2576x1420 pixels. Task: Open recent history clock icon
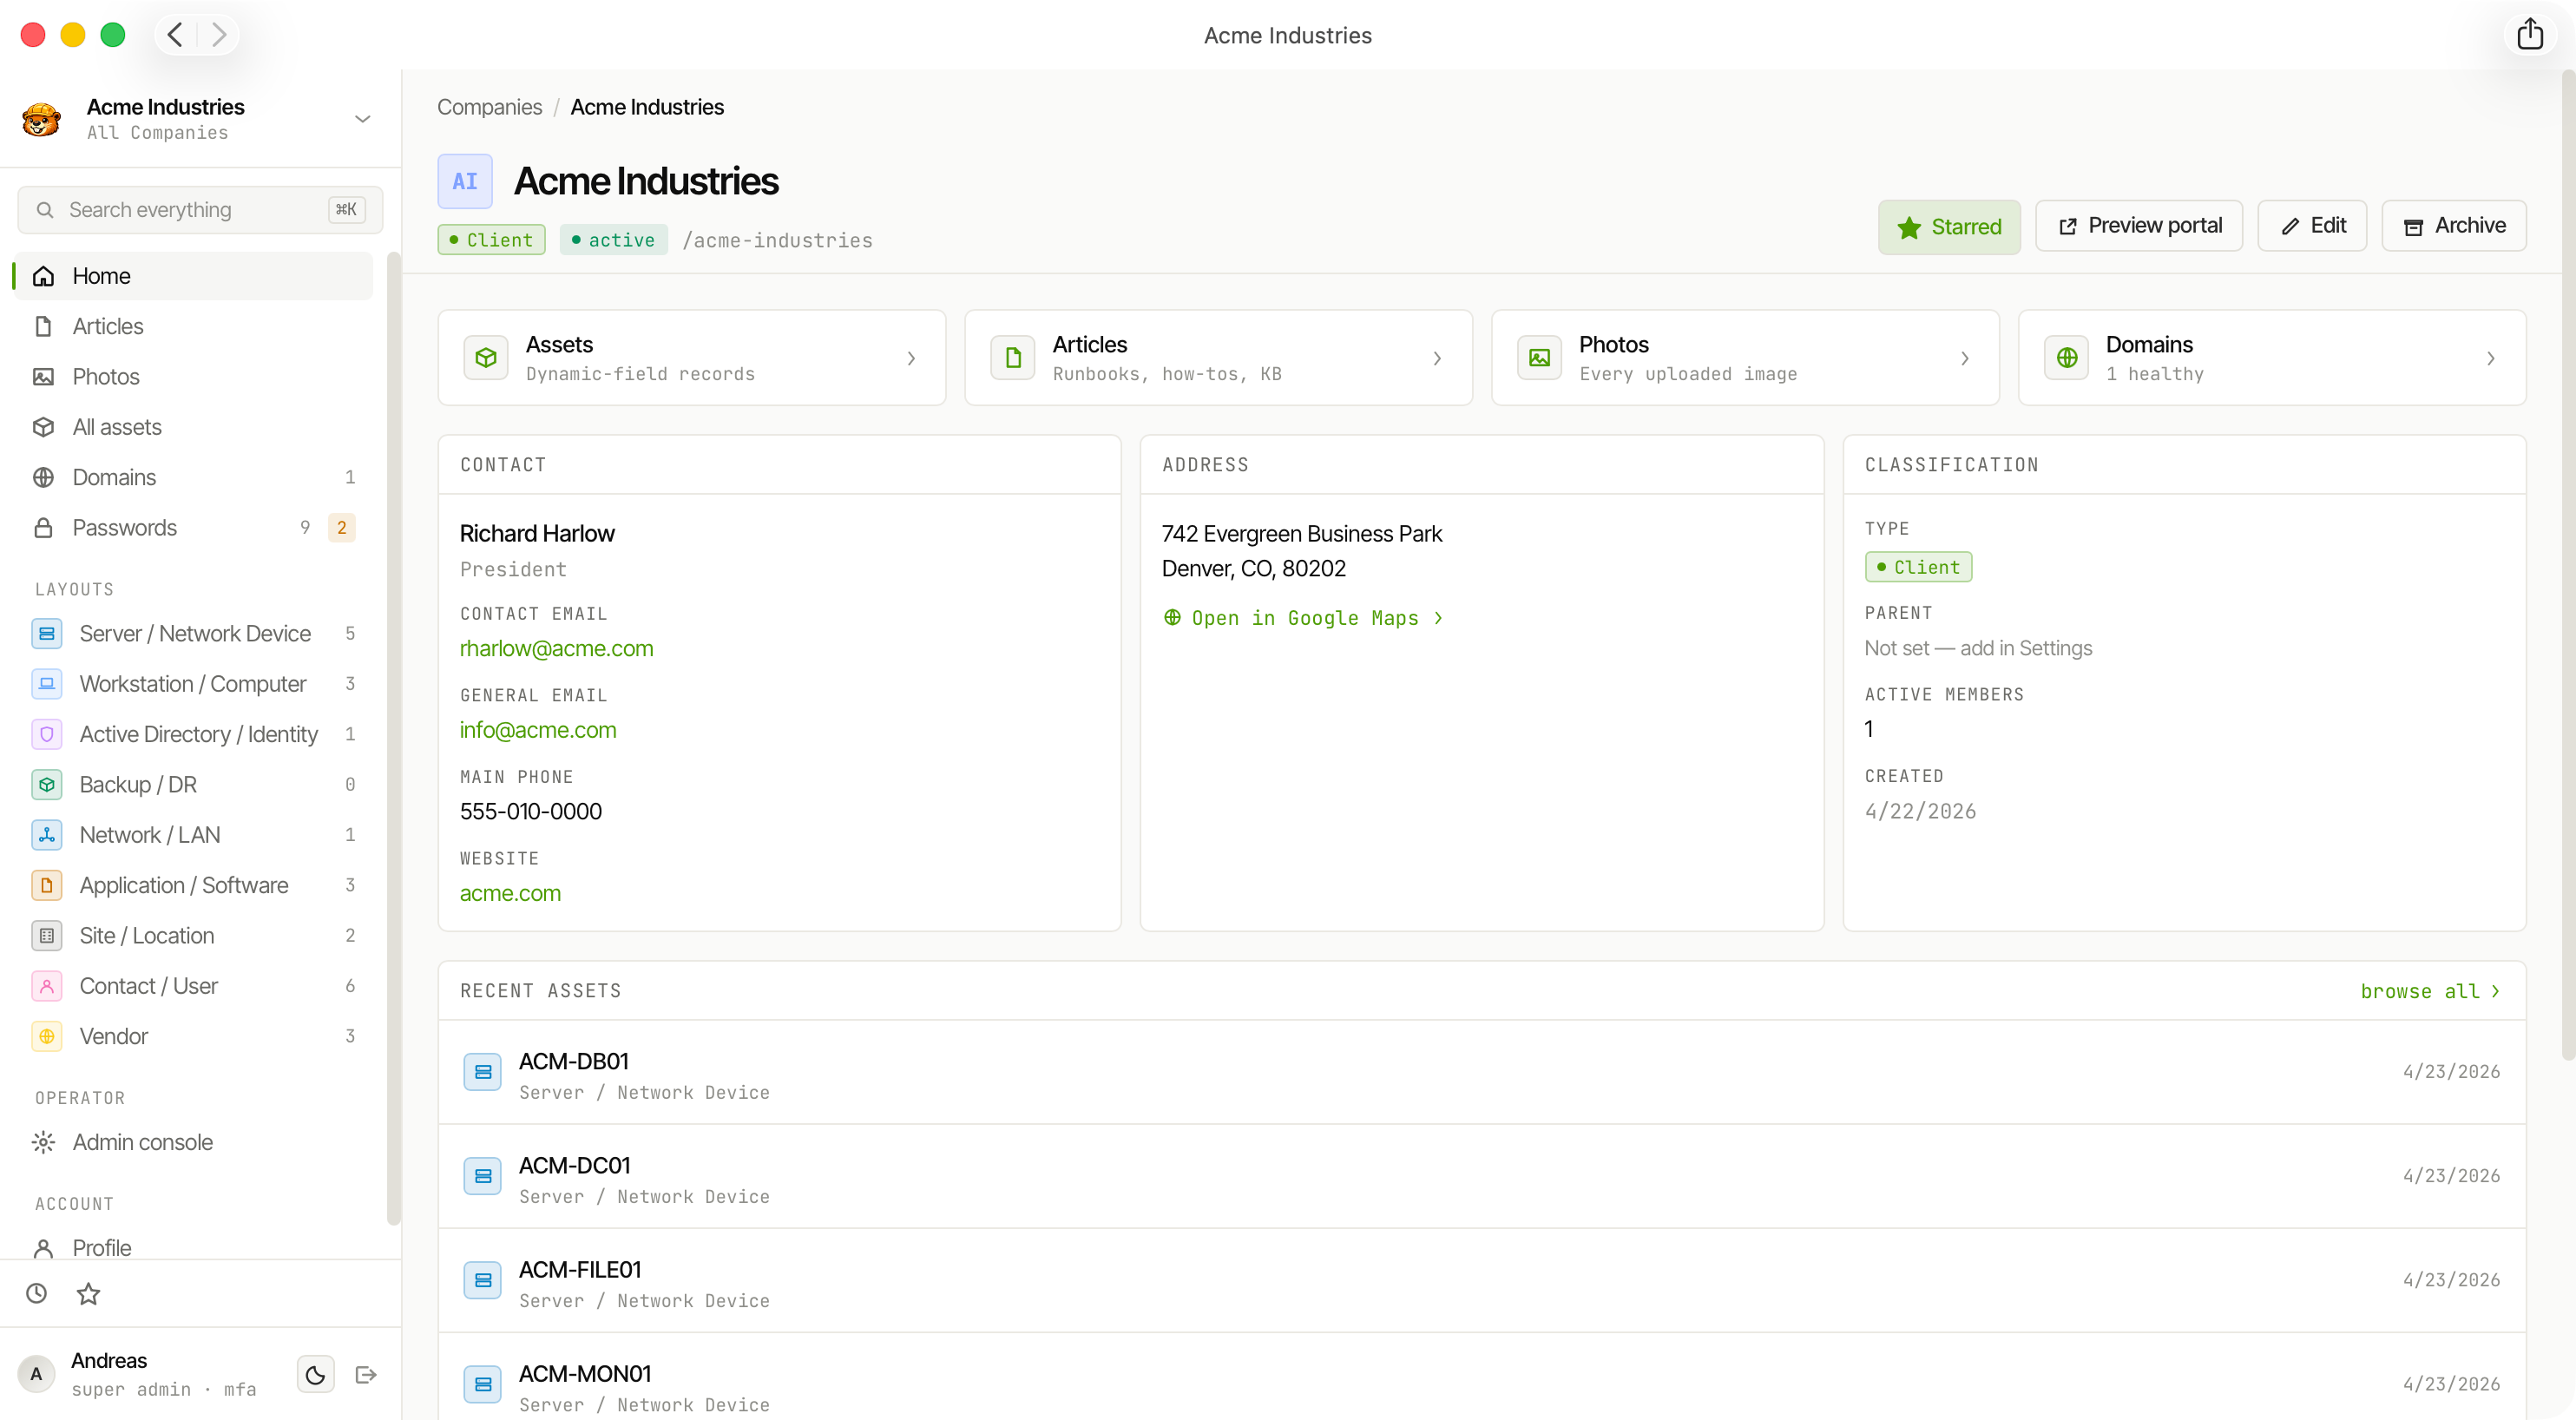coord(36,1293)
